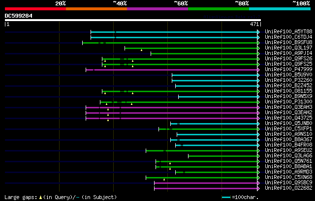This screenshot has width=315, height=201.
Task: Select the UniRef100_B5U9V0 label
Action: 288,75
